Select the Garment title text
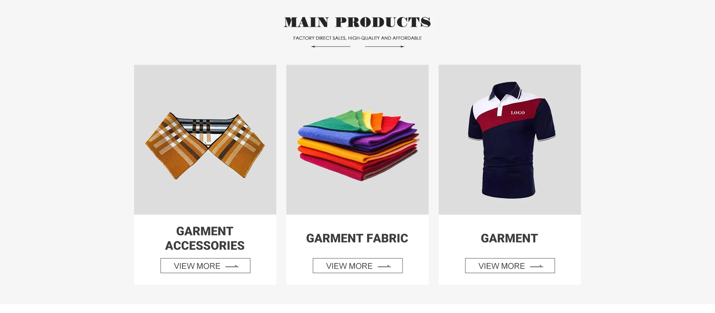This screenshot has height=313, width=715. (509, 238)
